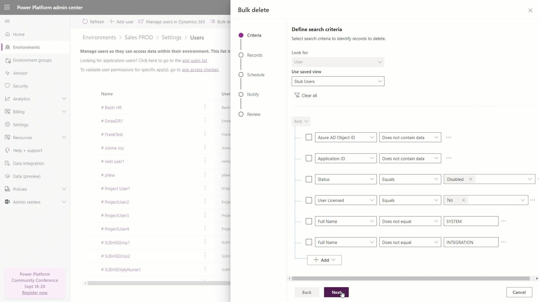Open the app launcher waffle icon

pyautogui.click(x=7, y=7)
